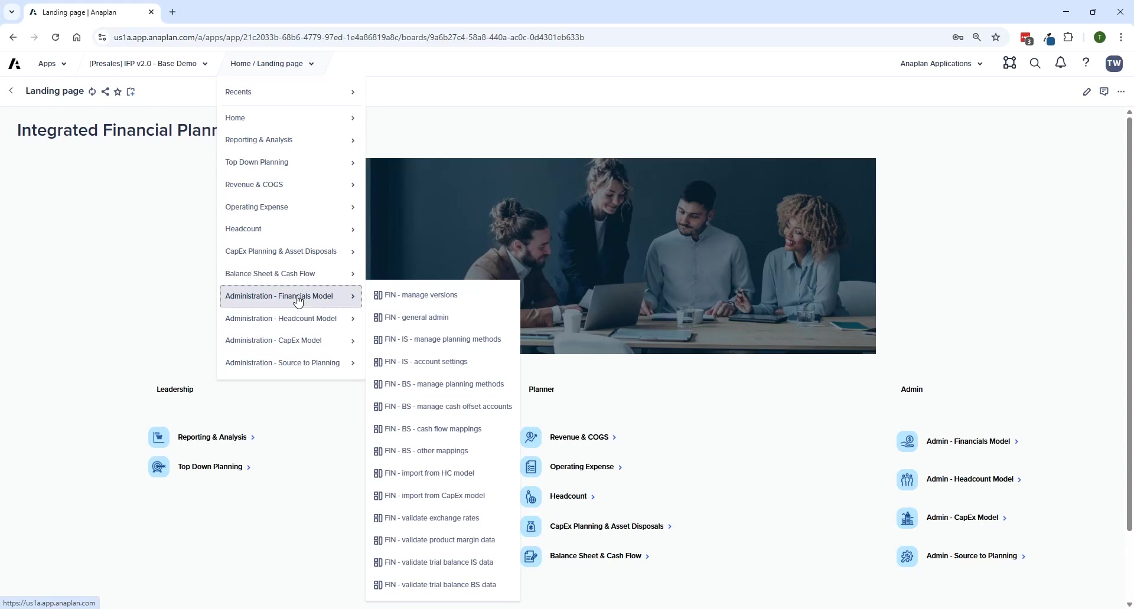
Task: Click the TW user avatar
Action: 1114,63
